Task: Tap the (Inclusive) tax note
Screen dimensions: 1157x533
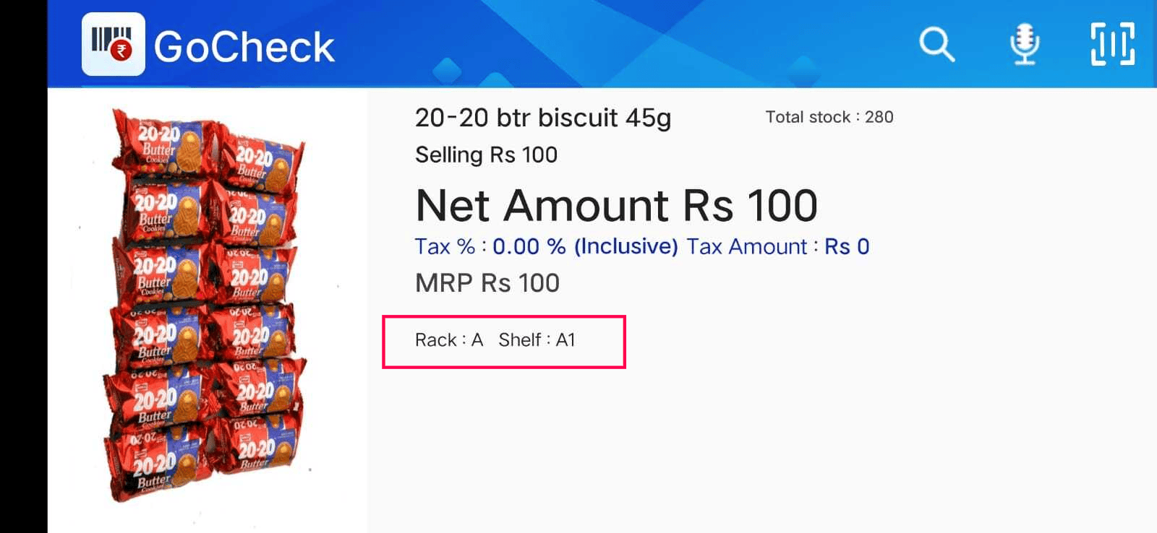Action: pos(626,246)
